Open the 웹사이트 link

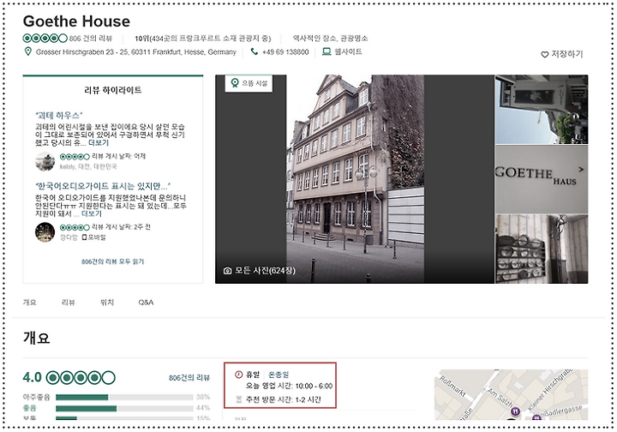(x=348, y=51)
